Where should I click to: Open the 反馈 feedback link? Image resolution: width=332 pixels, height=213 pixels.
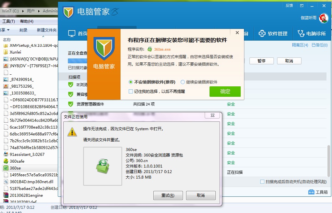(x=289, y=6)
